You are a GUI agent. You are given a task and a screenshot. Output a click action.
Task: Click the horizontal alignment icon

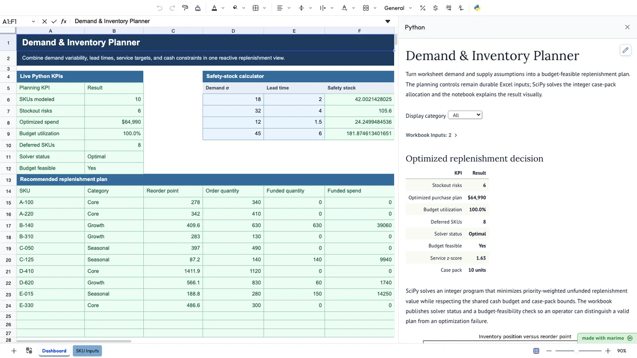point(280,8)
